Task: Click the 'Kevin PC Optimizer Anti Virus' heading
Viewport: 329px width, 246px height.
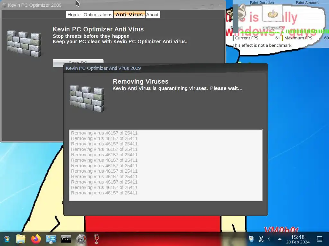Action: (98, 29)
